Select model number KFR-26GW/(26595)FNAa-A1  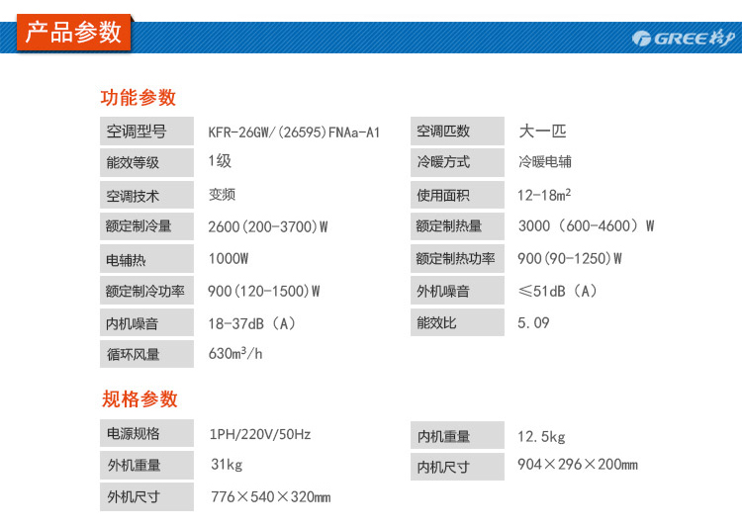pyautogui.click(x=294, y=132)
